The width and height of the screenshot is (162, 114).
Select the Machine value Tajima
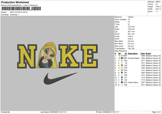130,17
